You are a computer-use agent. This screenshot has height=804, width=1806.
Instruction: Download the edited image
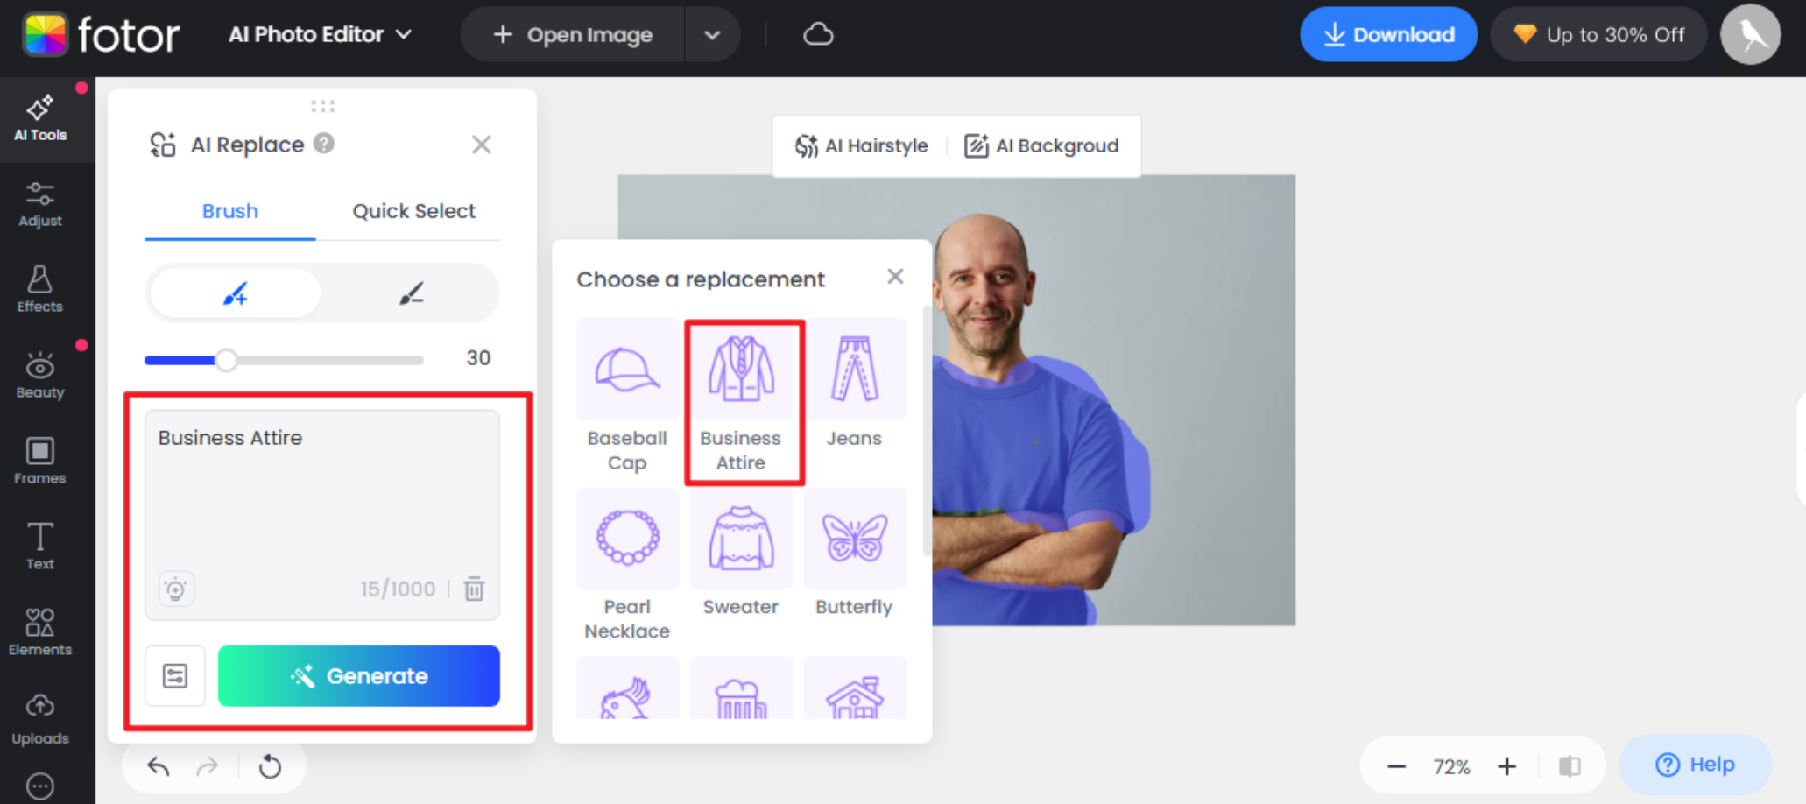point(1388,35)
